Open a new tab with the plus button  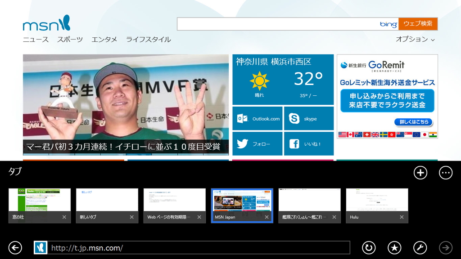[420, 172]
